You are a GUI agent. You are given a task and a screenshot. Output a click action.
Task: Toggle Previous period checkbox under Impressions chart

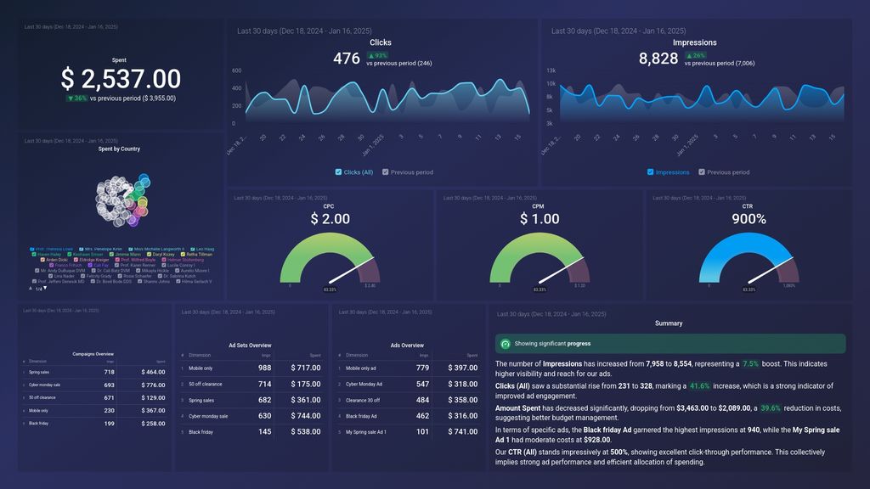point(701,171)
